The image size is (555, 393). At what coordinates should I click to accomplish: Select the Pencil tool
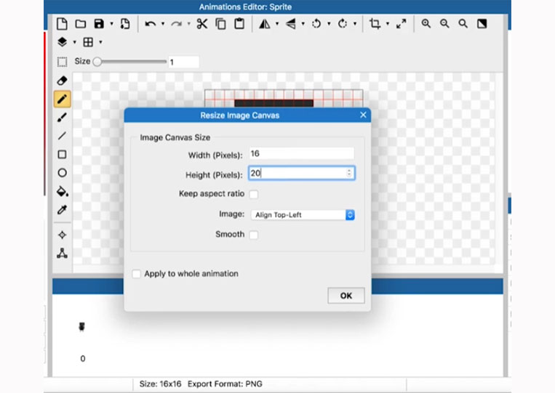point(63,99)
